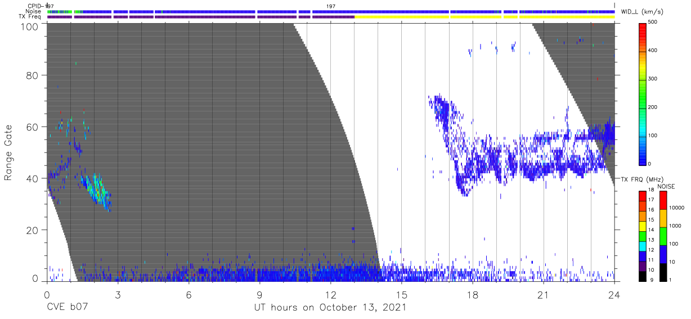Click the 14 label in the TX FRQ legend
691x319 pixels.
[650, 230]
